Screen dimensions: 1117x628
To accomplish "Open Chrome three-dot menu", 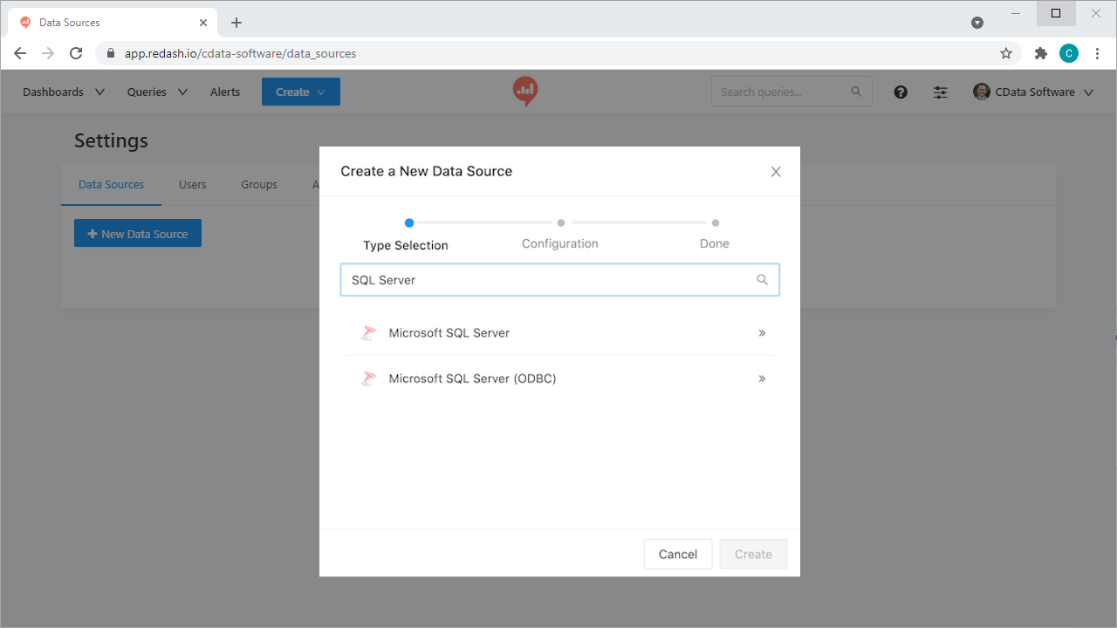I will tap(1098, 53).
